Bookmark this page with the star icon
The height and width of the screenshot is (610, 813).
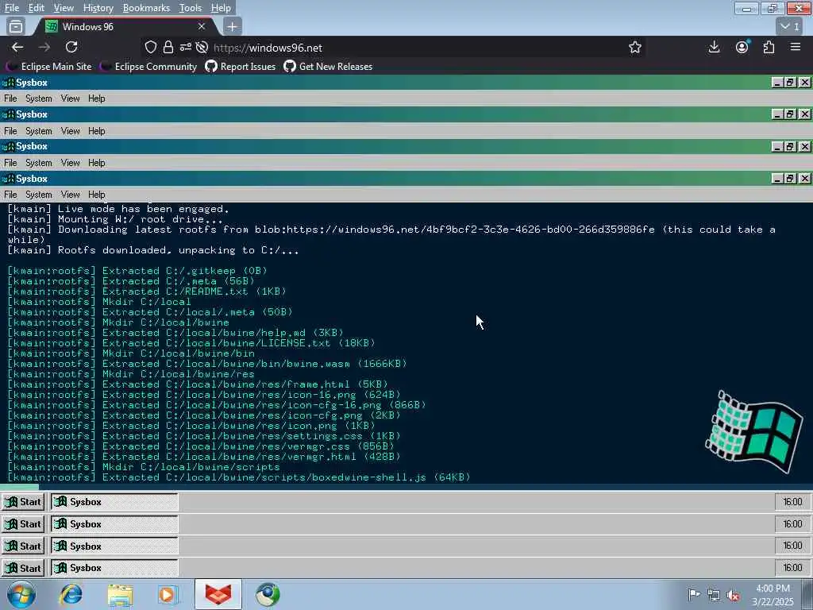(x=634, y=47)
